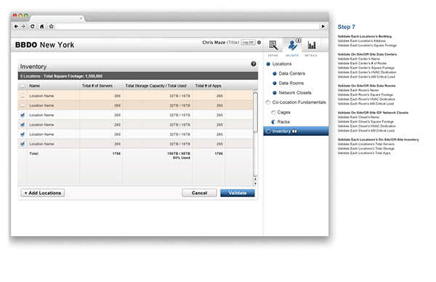The height and width of the screenshot is (282, 436).
Task: Click the '196TB / 98TB' total storage cell
Action: point(179,153)
